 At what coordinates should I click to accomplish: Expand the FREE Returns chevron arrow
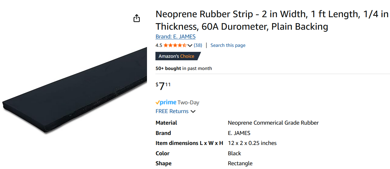coord(193,112)
